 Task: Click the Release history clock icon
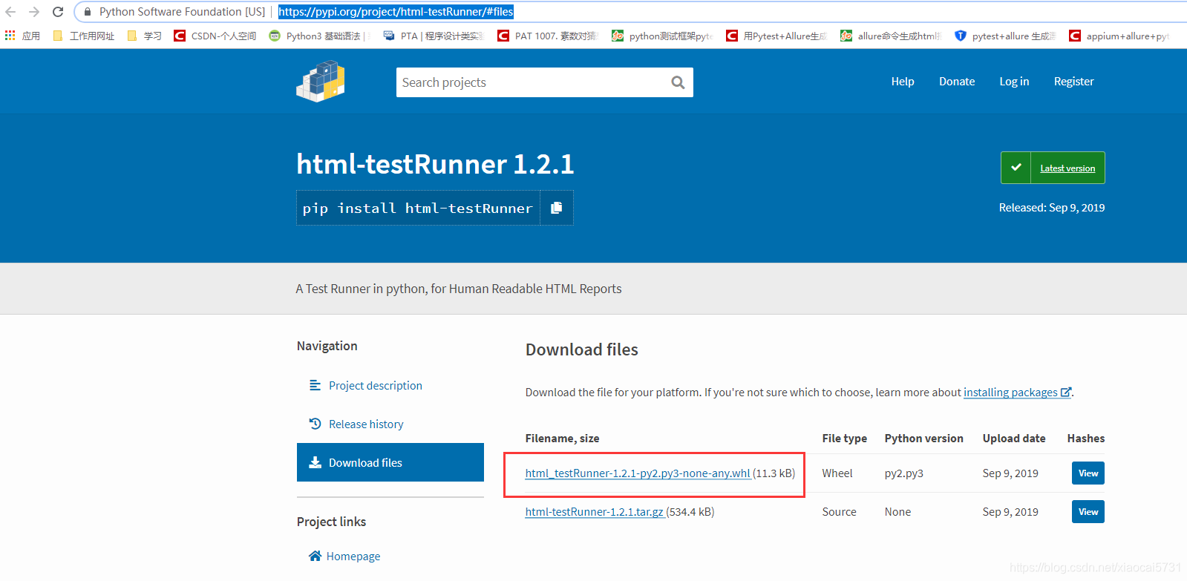315,424
